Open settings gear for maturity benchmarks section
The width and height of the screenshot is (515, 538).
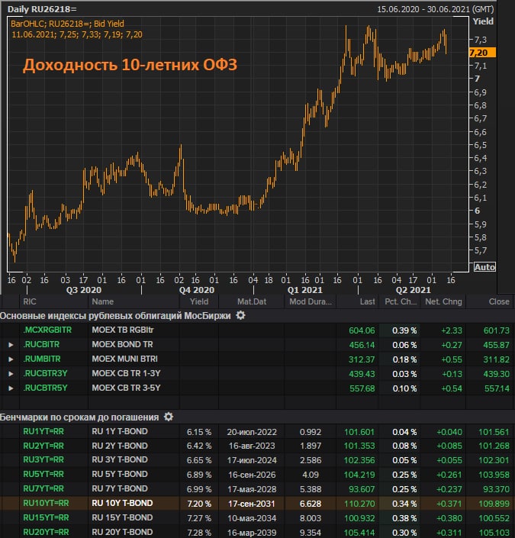coord(169,417)
